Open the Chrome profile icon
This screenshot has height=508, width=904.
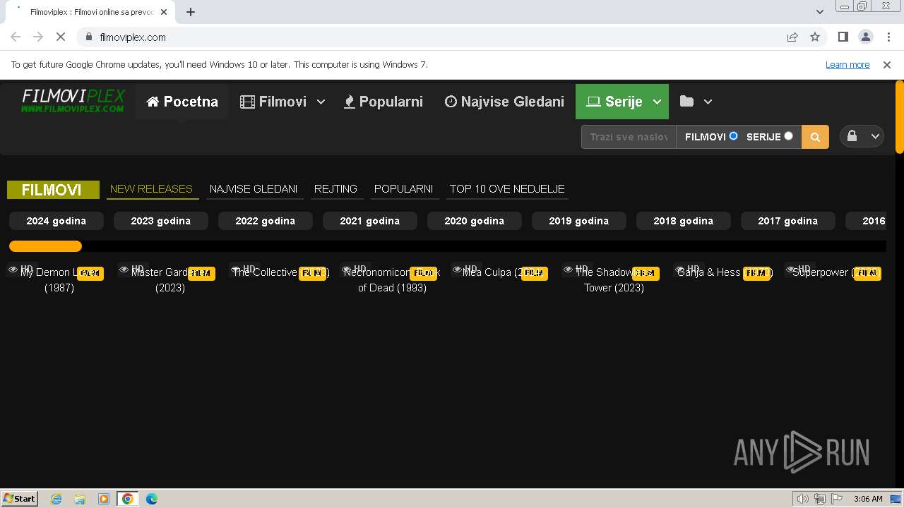click(865, 37)
